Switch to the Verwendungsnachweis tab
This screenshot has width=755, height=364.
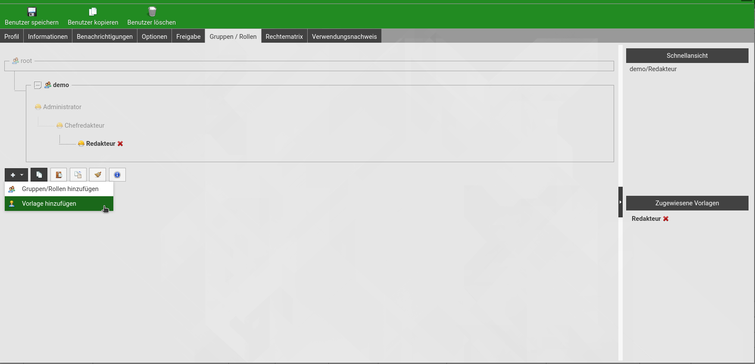(x=344, y=36)
